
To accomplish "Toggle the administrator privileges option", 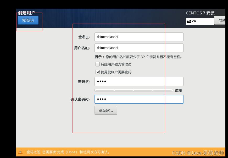I will point(98,64).
